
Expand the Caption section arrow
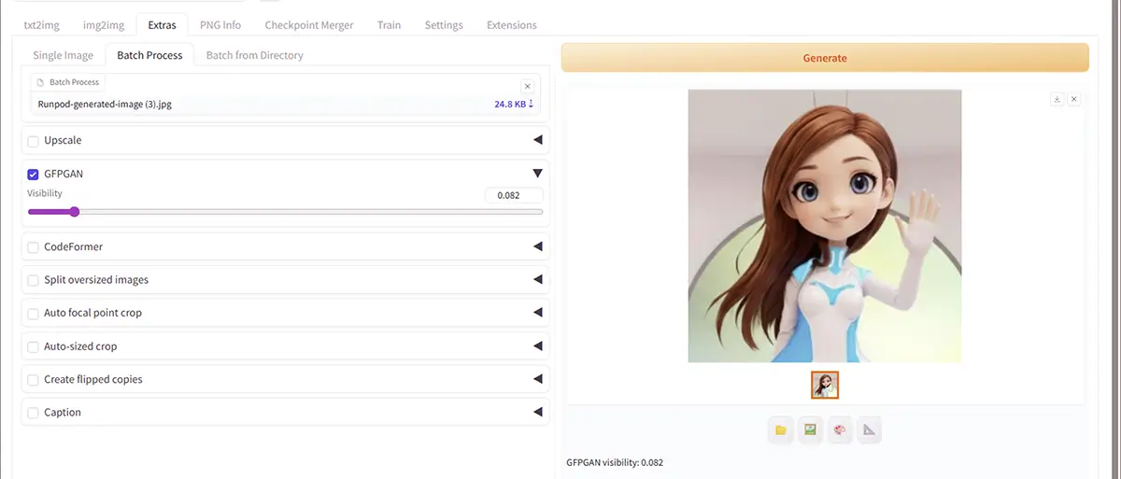click(537, 412)
